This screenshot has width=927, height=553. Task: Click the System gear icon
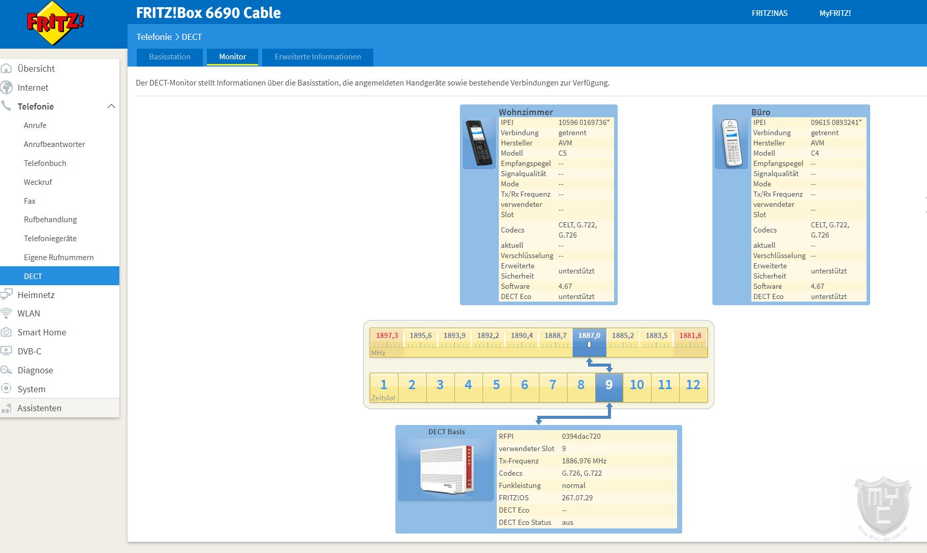tap(7, 389)
